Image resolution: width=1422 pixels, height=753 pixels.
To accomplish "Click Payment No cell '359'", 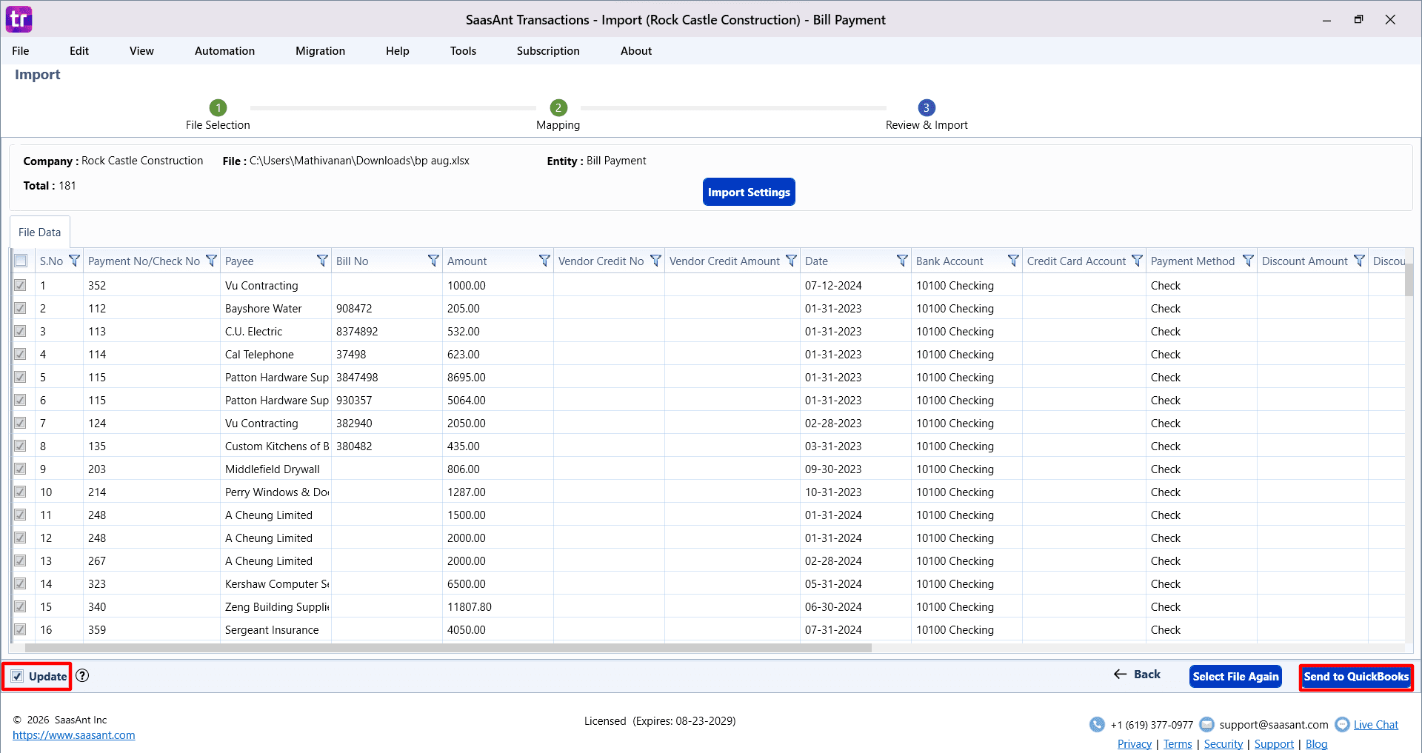I will [x=152, y=629].
